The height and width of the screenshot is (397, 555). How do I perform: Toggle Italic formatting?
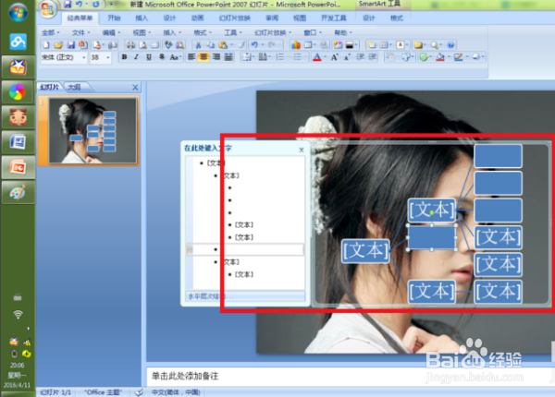[136, 57]
